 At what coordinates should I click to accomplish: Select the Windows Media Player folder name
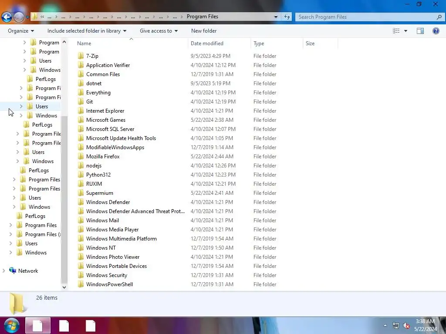tap(112, 230)
